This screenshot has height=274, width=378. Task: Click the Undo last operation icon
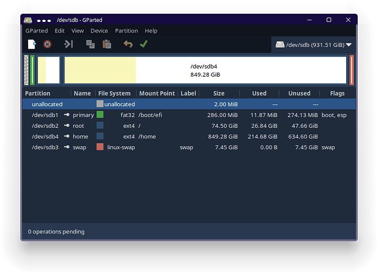click(128, 44)
